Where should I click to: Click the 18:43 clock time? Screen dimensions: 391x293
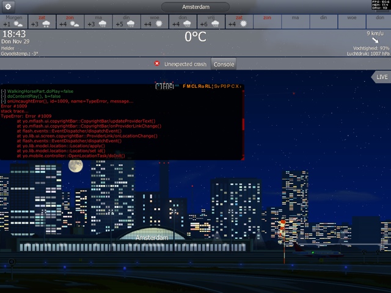(x=14, y=34)
